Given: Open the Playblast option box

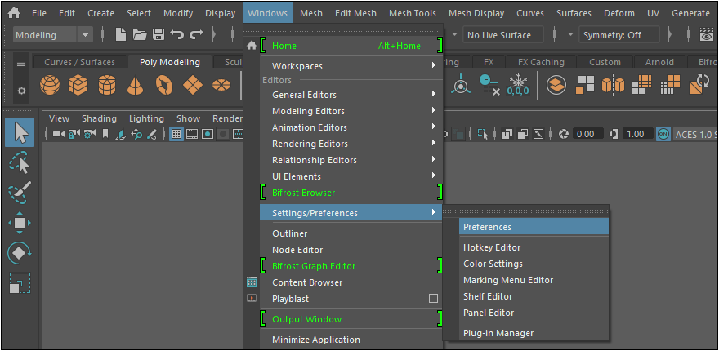Looking at the screenshot, I should coord(433,299).
